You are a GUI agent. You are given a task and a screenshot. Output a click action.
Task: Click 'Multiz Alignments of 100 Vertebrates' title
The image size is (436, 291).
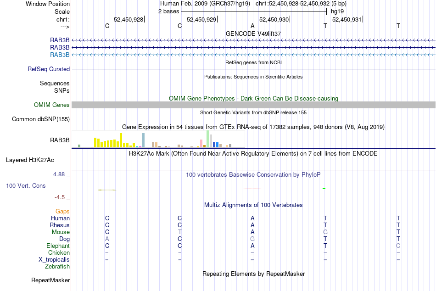[x=253, y=205]
